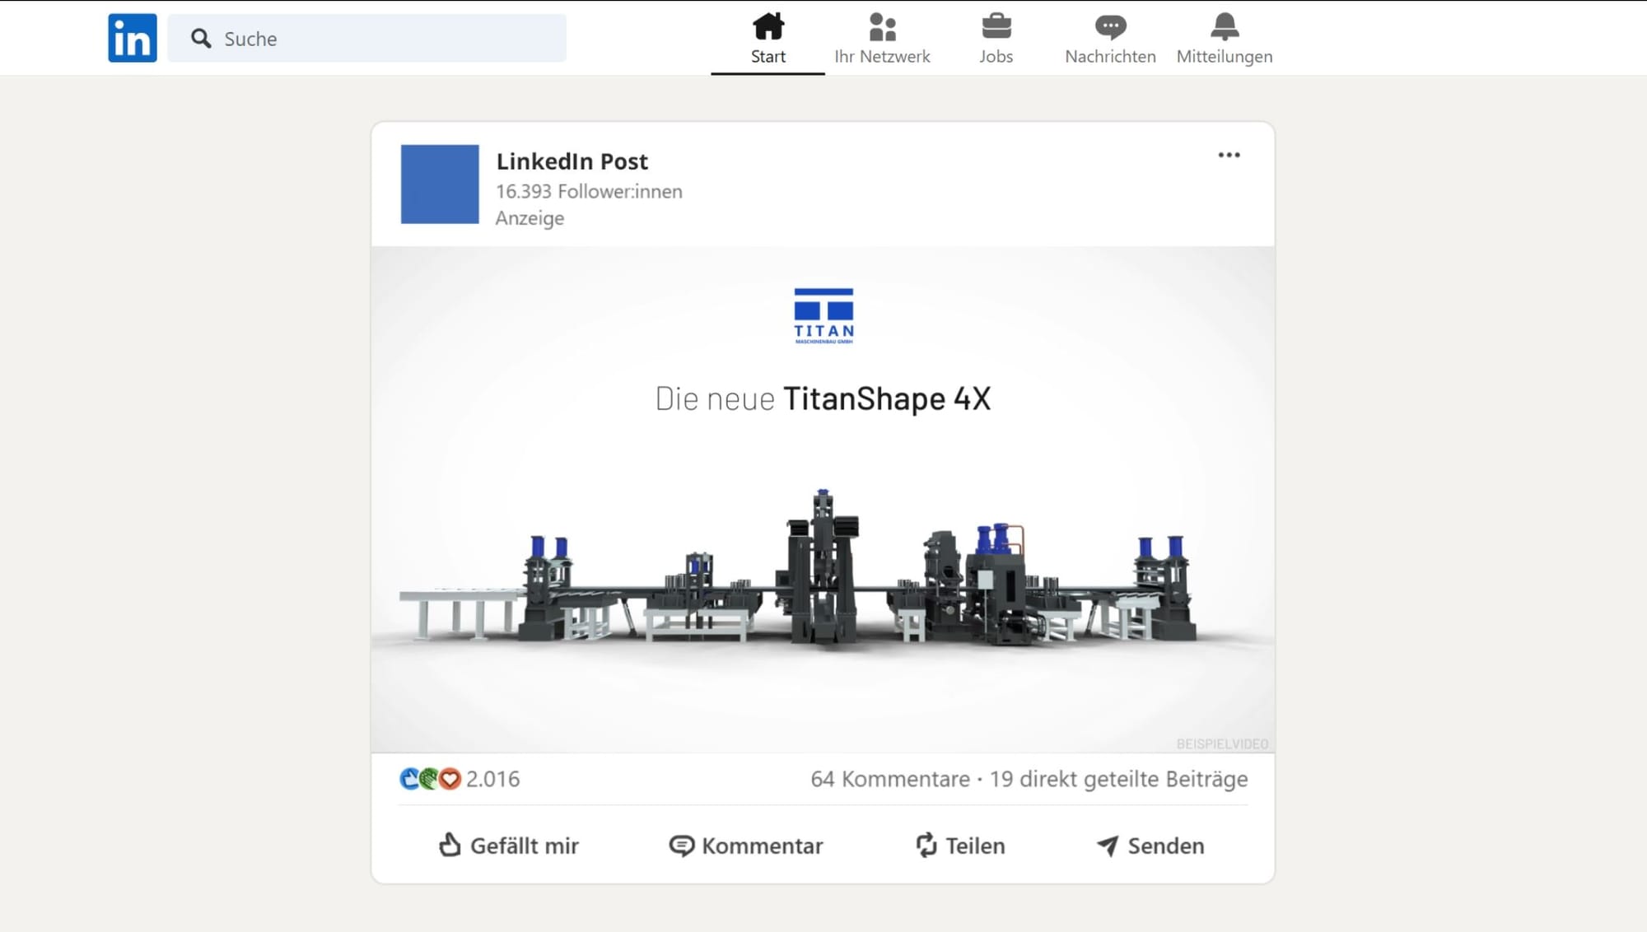Click Kommentar to write a comment
The width and height of the screenshot is (1647, 932).
pos(746,846)
